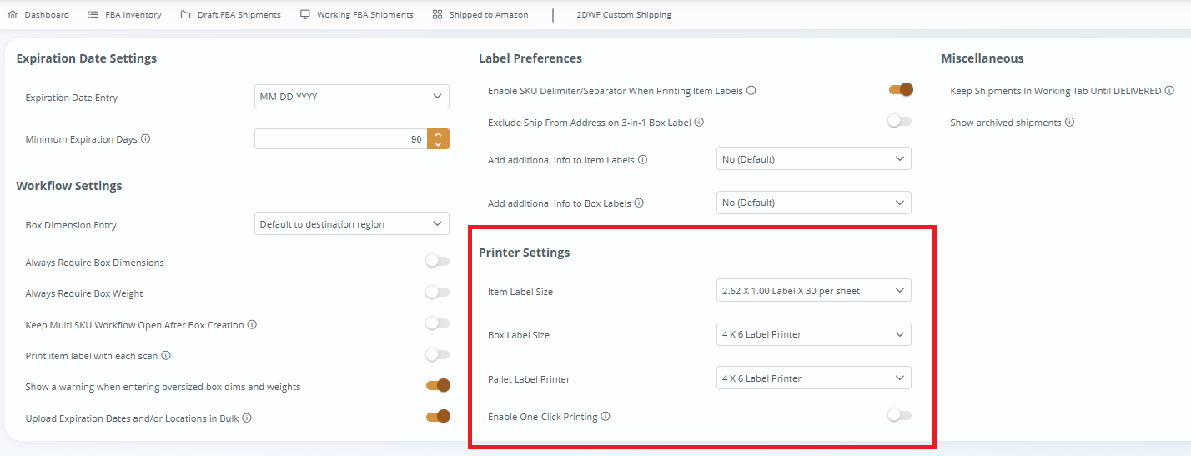
Task: Switch to Shipped to Amazon tab
Action: point(480,15)
